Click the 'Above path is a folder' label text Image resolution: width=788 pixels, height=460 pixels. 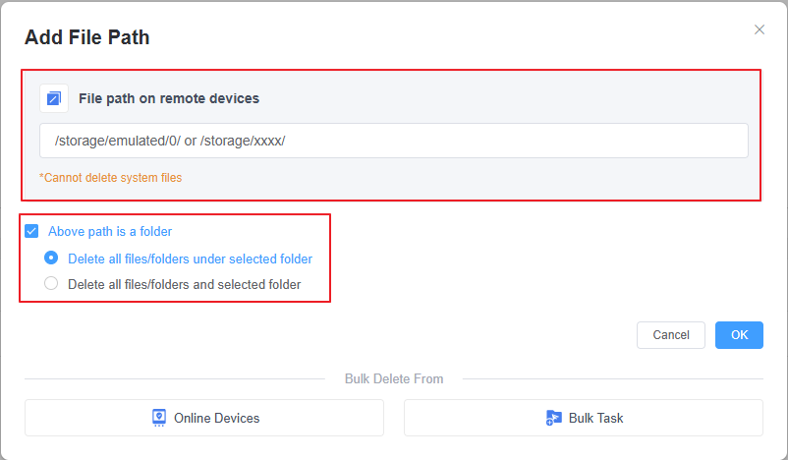pyautogui.click(x=110, y=232)
